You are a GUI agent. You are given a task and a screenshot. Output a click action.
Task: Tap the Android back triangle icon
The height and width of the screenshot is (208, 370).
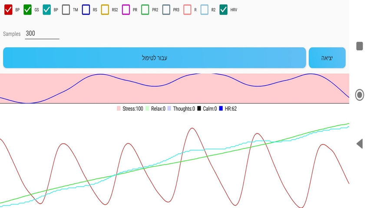360,144
